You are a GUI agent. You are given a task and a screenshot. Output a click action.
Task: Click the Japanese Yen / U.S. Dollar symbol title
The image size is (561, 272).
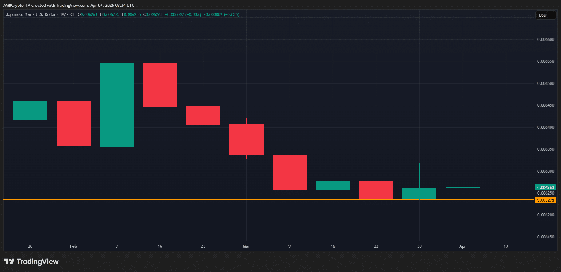click(x=31, y=14)
